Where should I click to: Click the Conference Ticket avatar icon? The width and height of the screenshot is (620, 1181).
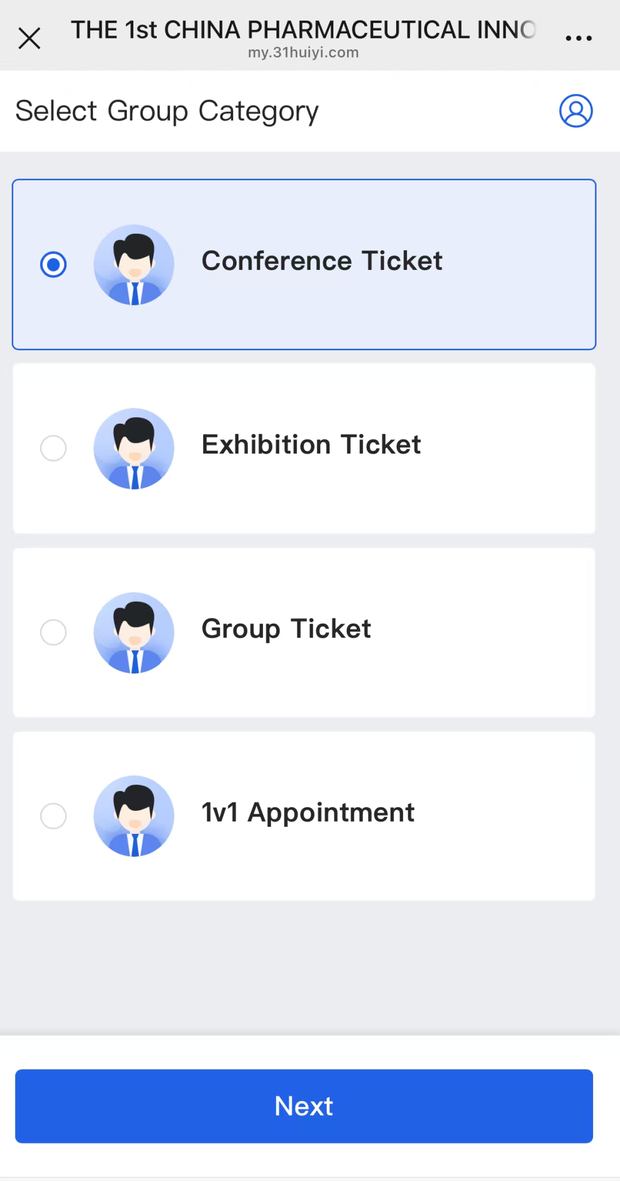[x=134, y=265]
